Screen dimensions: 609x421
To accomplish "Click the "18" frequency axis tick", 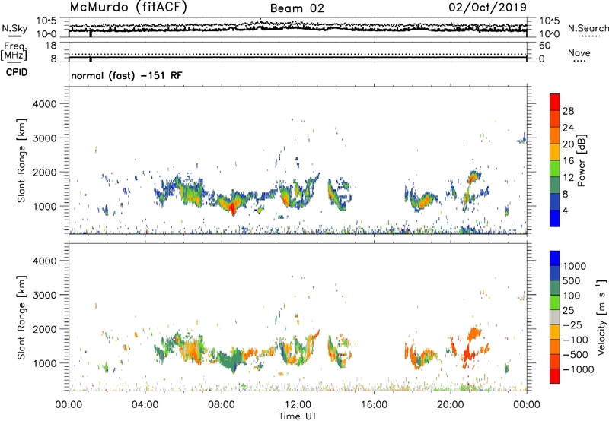I will pyautogui.click(x=51, y=46).
